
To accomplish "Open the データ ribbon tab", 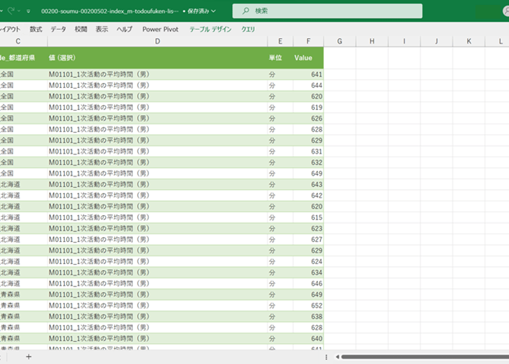I will pos(58,29).
